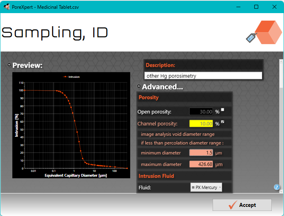Click the minimum diameter field

(x=201, y=153)
